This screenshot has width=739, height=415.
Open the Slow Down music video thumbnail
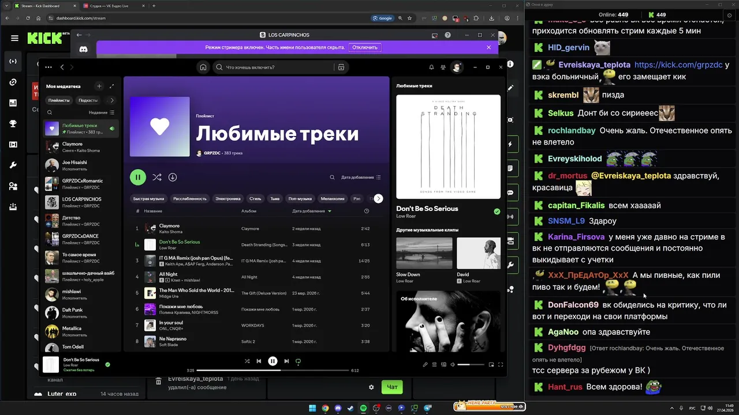click(424, 253)
